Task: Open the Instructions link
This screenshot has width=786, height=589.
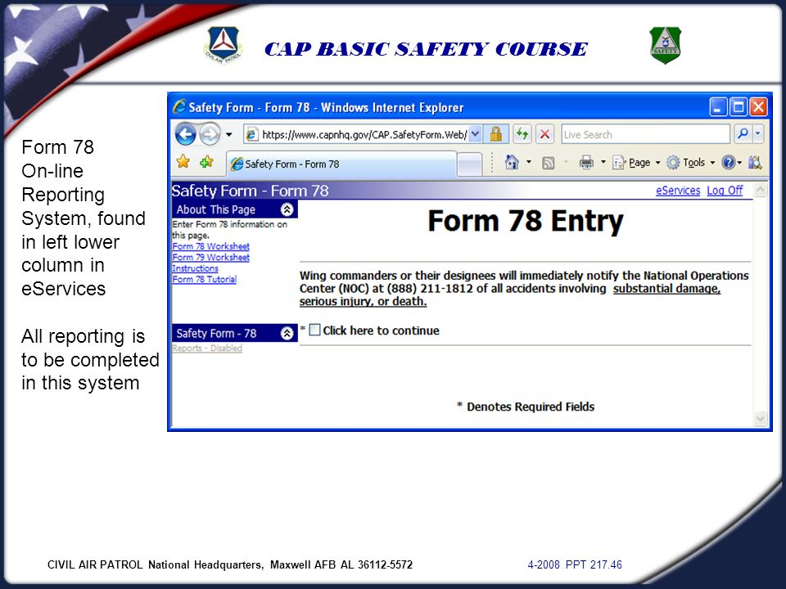Action: tap(195, 268)
